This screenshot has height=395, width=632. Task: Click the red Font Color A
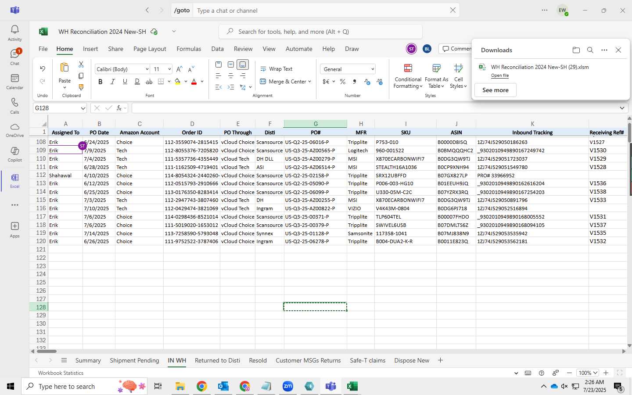click(x=194, y=82)
